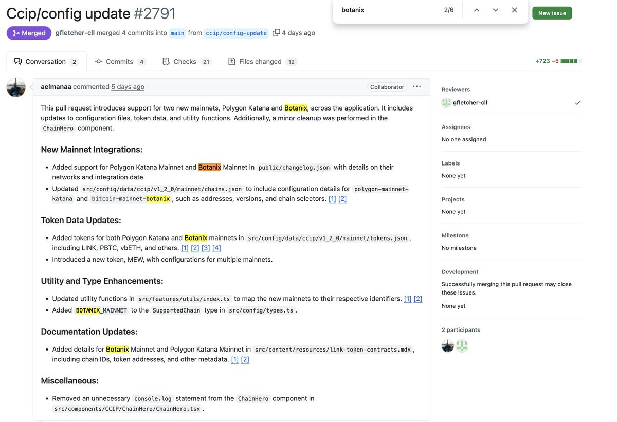Click the console.log code text
Viewport: 617px width, 422px height.
pos(153,399)
